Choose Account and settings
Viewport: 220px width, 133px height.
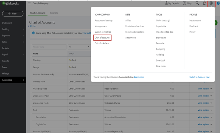104,20
